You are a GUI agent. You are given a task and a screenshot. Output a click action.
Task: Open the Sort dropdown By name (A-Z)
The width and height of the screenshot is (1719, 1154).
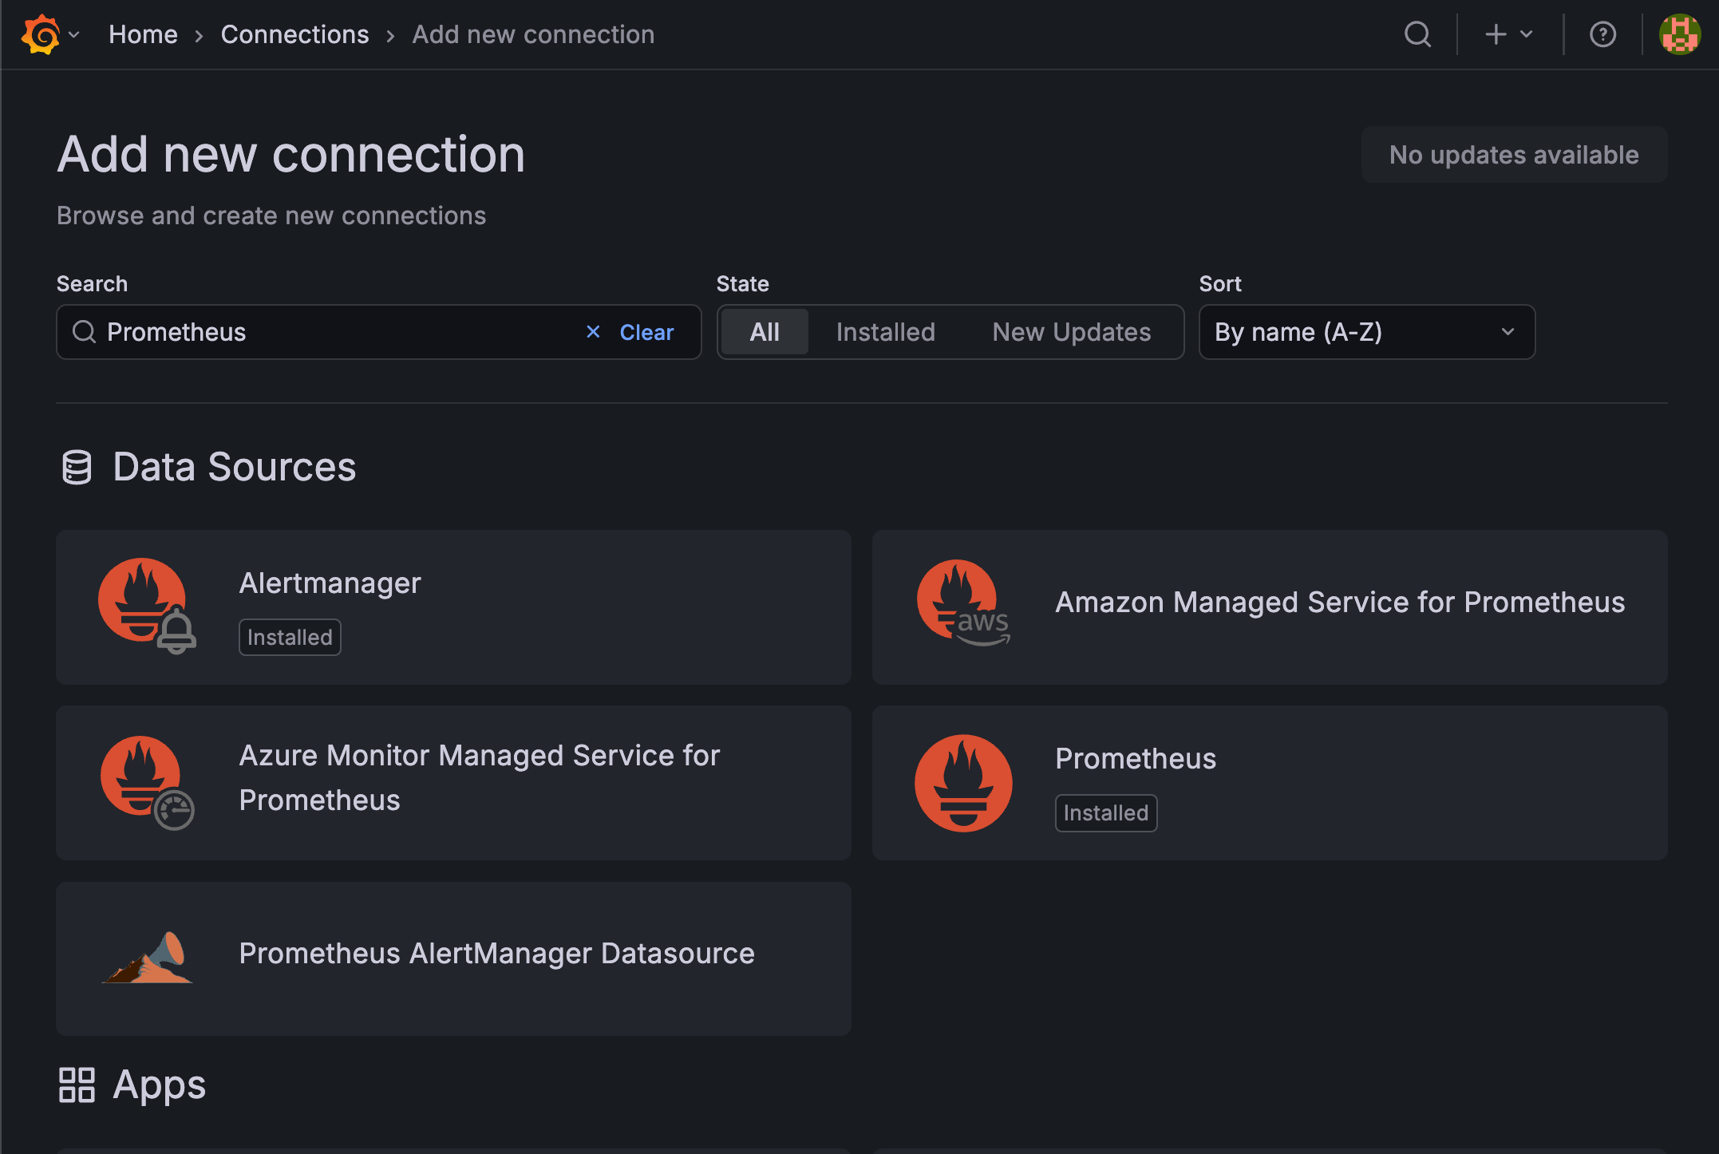click(x=1366, y=332)
